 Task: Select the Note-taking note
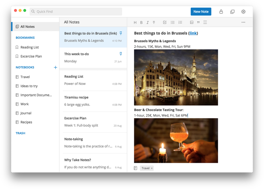(93, 143)
